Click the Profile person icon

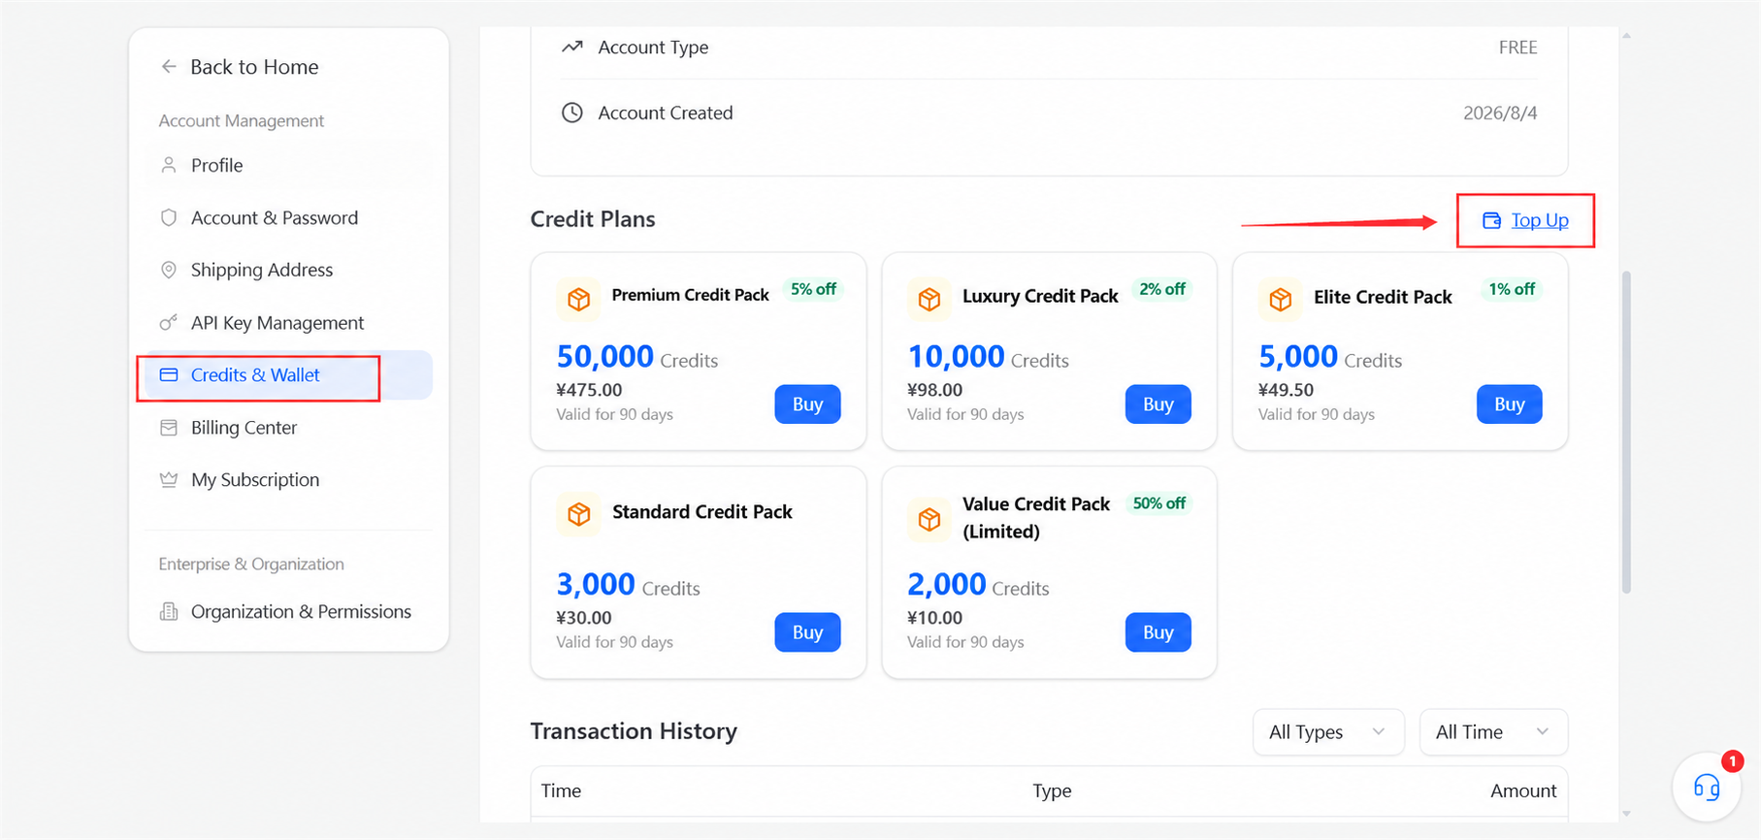(169, 165)
